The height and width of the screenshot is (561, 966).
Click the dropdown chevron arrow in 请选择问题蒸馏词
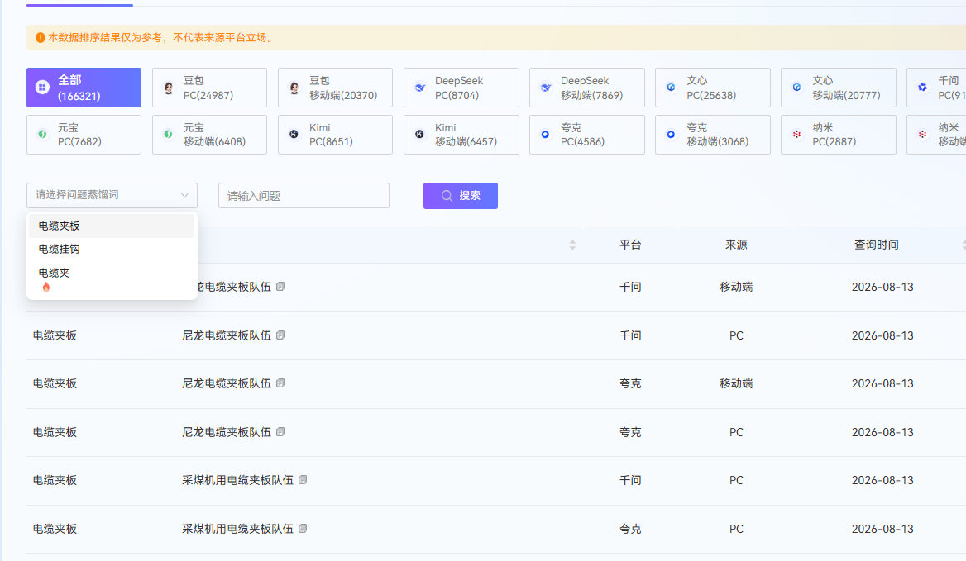click(x=184, y=195)
